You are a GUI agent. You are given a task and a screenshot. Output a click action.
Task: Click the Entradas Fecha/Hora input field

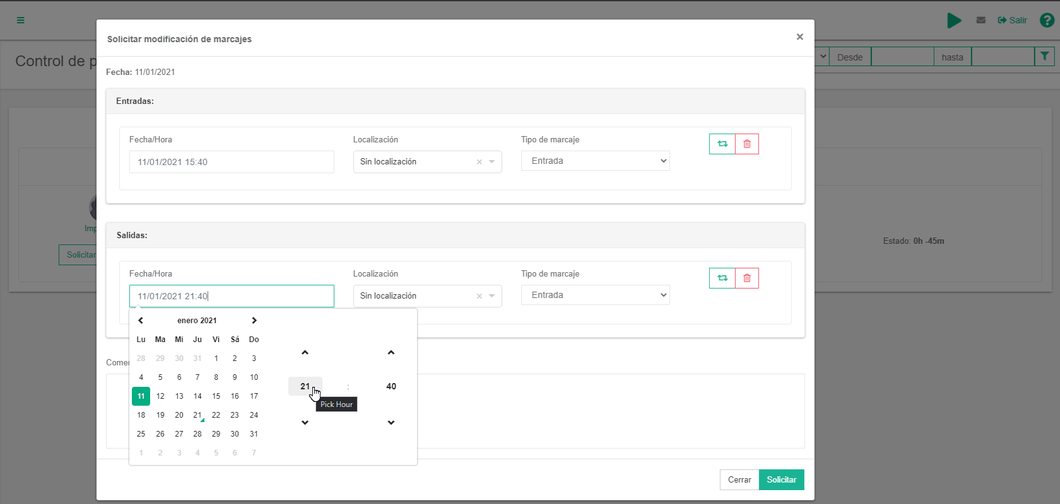[x=232, y=162]
